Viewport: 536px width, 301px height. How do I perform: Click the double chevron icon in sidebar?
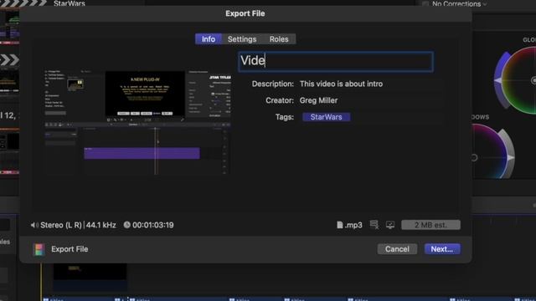(9, 59)
